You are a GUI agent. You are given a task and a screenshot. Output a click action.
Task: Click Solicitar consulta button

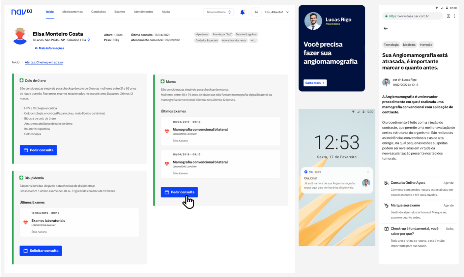tap(41, 251)
